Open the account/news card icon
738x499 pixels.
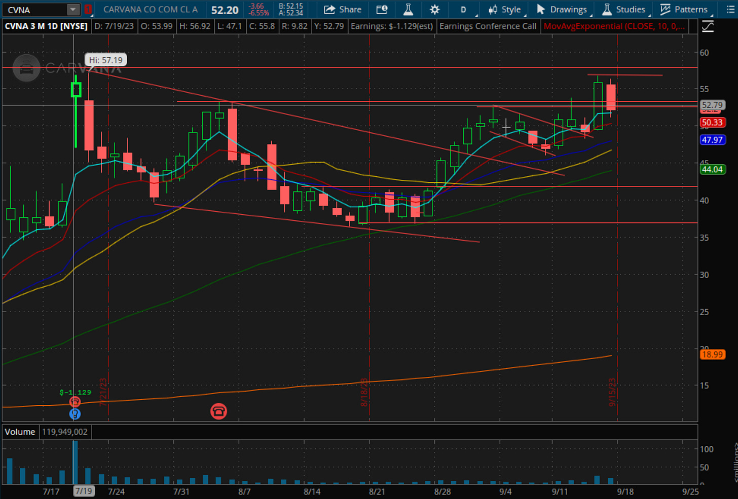coord(382,10)
